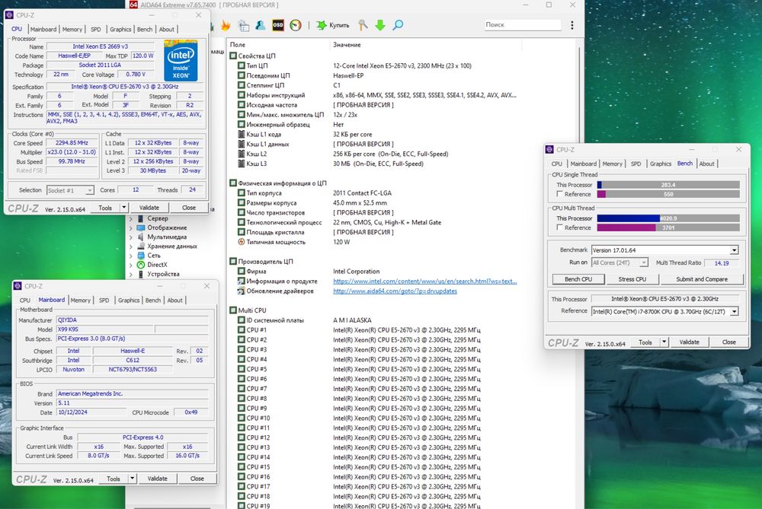Image resolution: width=762 pixels, height=509 pixels.
Task: Click the keys license icon in AIDA64 toolbar
Action: coord(363,25)
